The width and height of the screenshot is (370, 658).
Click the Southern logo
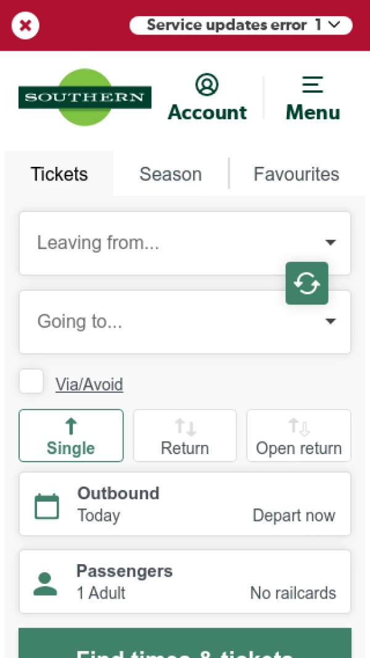[x=84, y=97]
